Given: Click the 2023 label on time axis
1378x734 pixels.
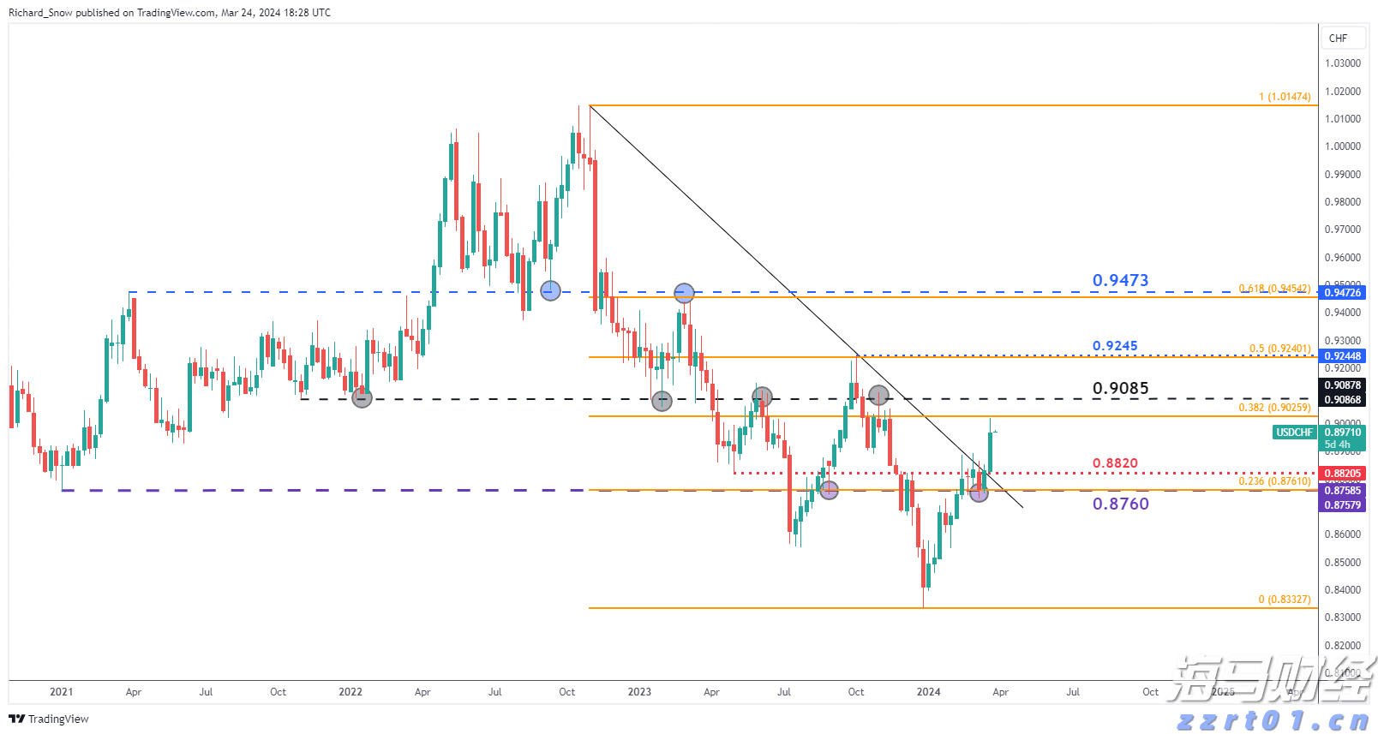Looking at the screenshot, I should (x=639, y=692).
